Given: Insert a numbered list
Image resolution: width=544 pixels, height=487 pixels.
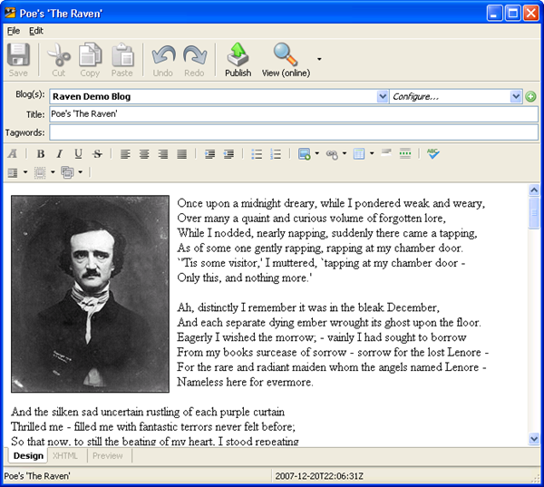Looking at the screenshot, I should 276,154.
